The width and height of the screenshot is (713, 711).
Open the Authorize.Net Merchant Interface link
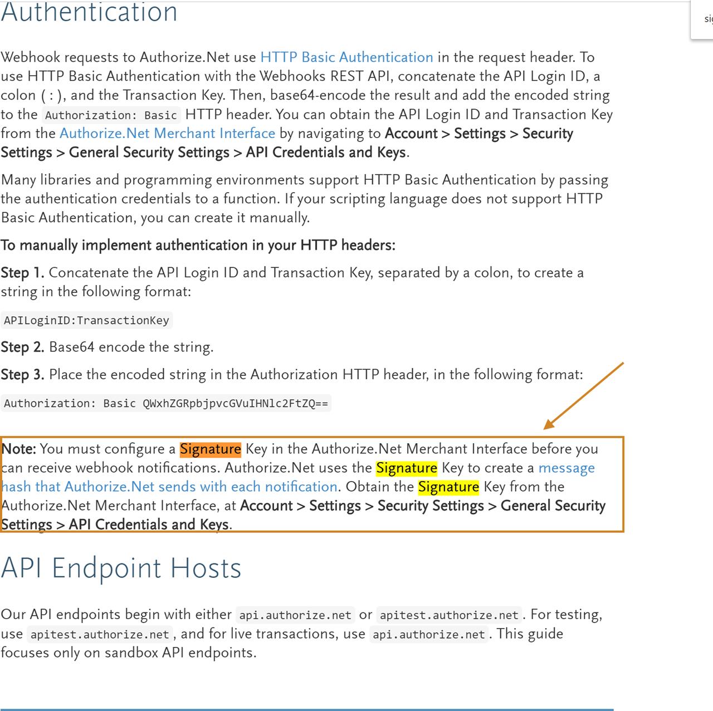point(167,134)
